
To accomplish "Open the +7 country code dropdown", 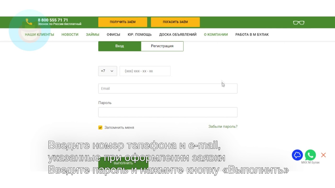I will [x=108, y=71].
